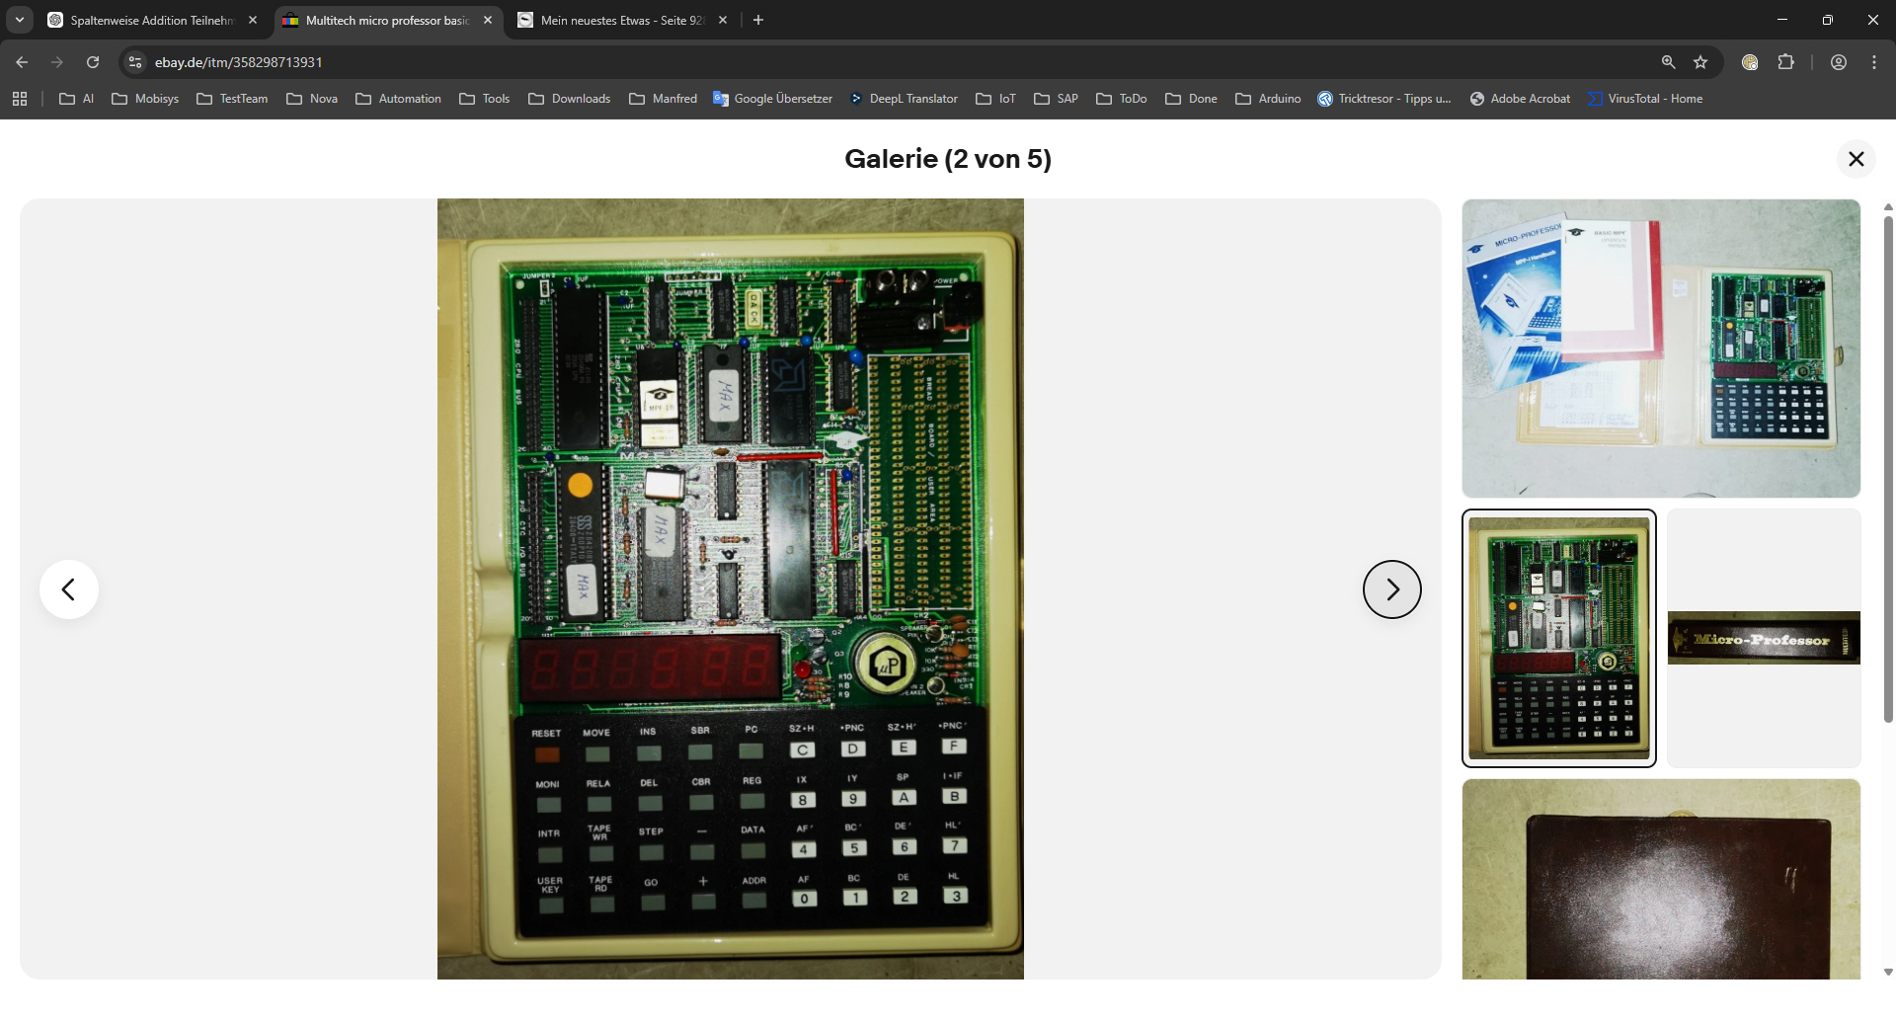This screenshot has width=1896, height=1019.
Task: Open the VirusTotal - Home bookmark
Action: pos(1644,99)
